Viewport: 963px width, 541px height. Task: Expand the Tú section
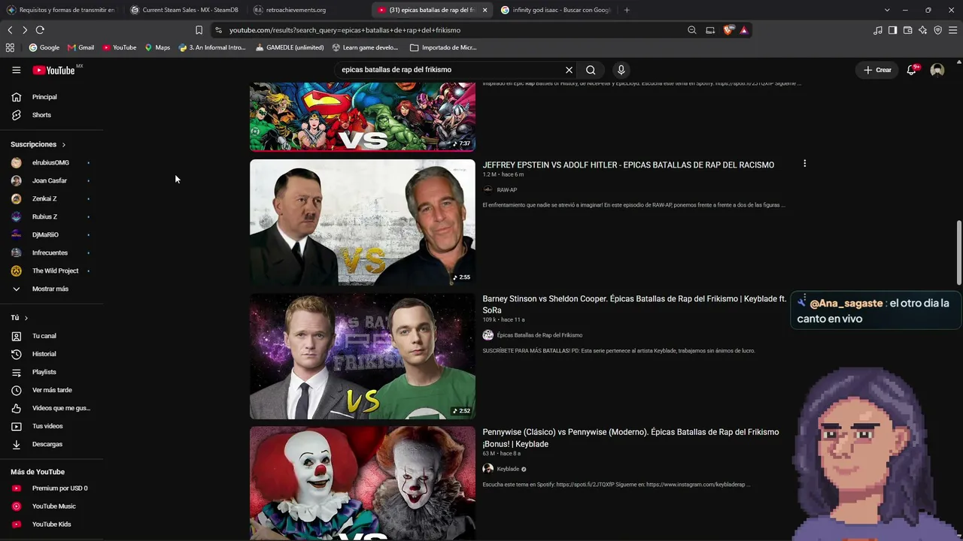click(20, 318)
